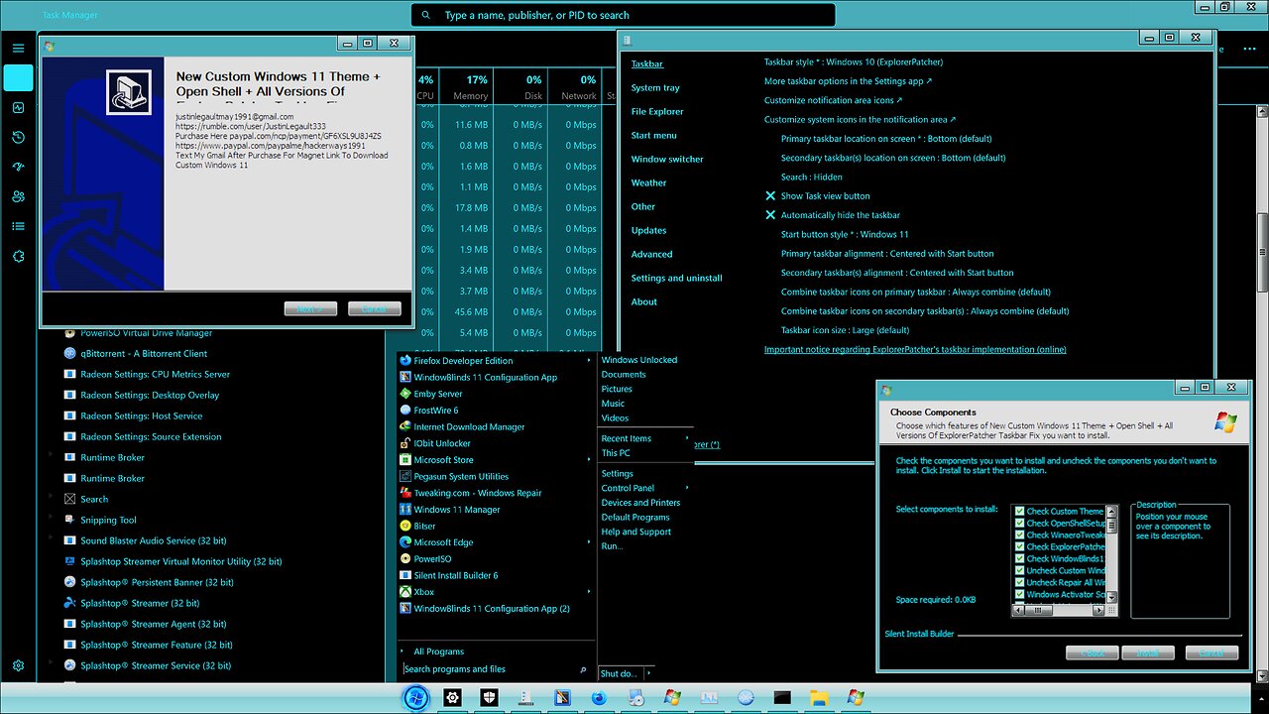Screen dimensions: 1269x714
Task: Open More taskbar options in Settings link
Action: 848,81
